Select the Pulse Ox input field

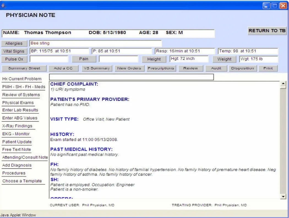[49, 59]
